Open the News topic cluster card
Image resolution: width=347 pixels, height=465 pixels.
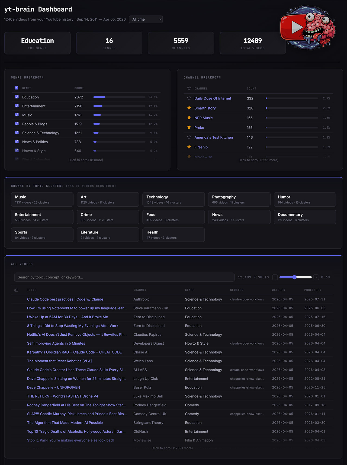click(239, 217)
